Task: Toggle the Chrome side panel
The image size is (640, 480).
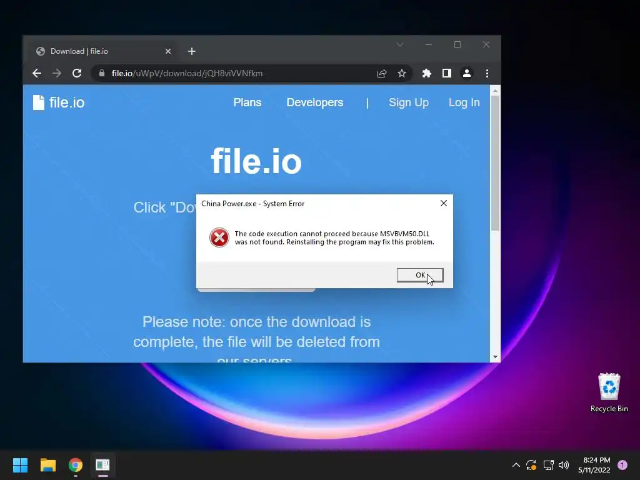Action: point(446,74)
